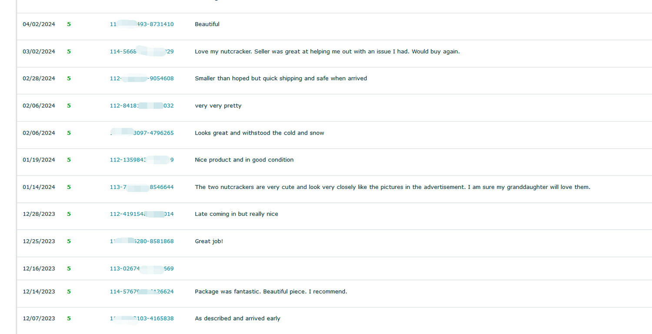Open order ID link starting with 112-419154
Image resolution: width=652 pixels, height=334 pixels.
[x=142, y=214]
